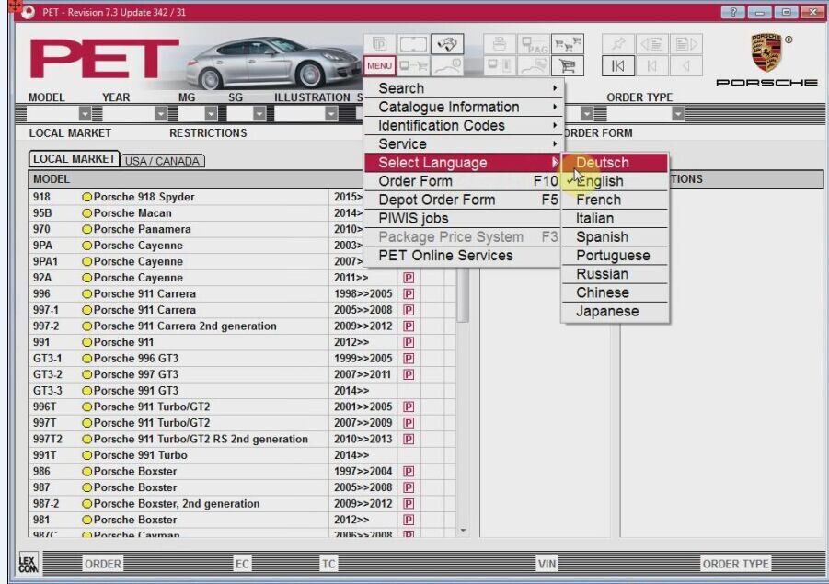Expand the Identification Codes submenu
The image size is (829, 584).
(x=464, y=125)
